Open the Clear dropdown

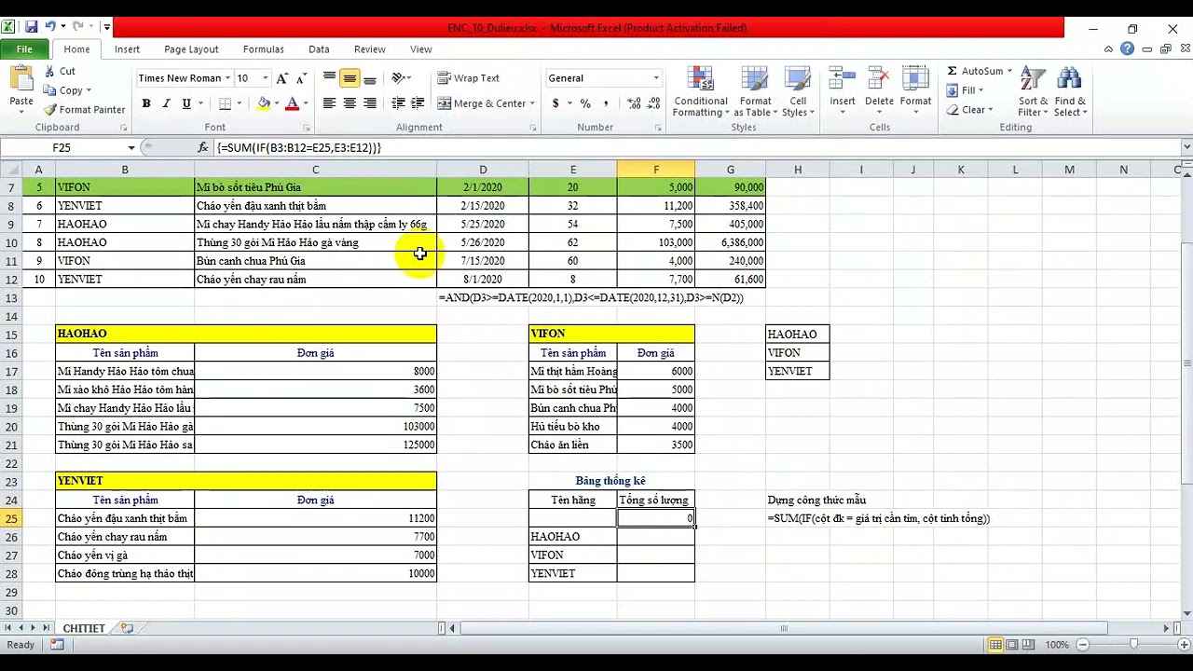coord(970,109)
